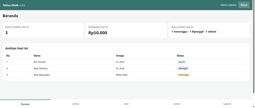Click the Rp50.000 income value

[98, 33]
